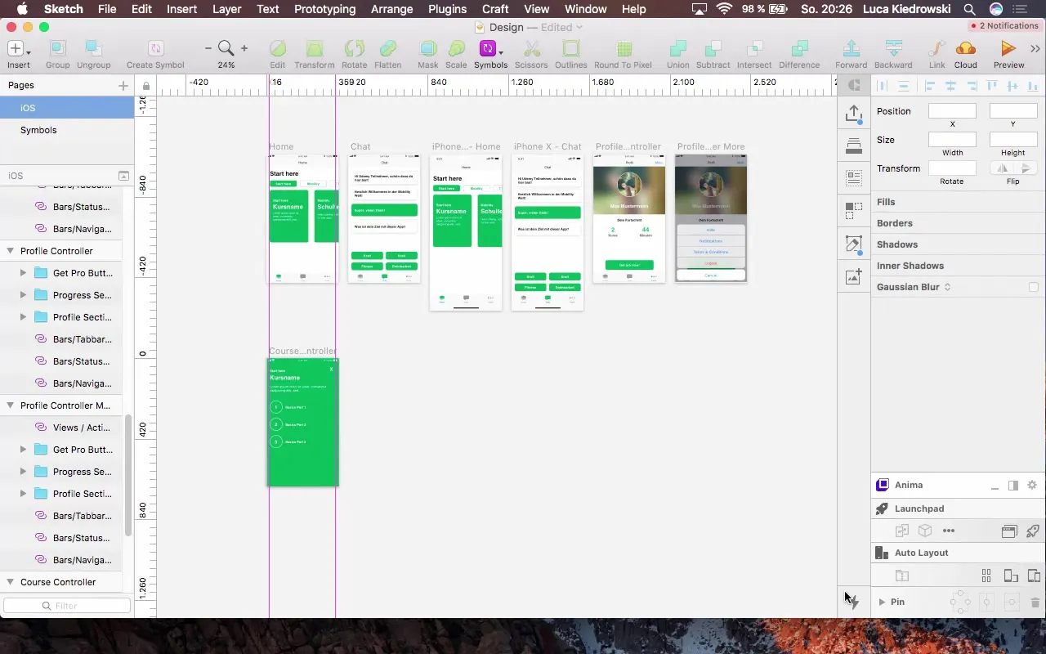Open the File menu
This screenshot has width=1046, height=654.
(107, 9)
